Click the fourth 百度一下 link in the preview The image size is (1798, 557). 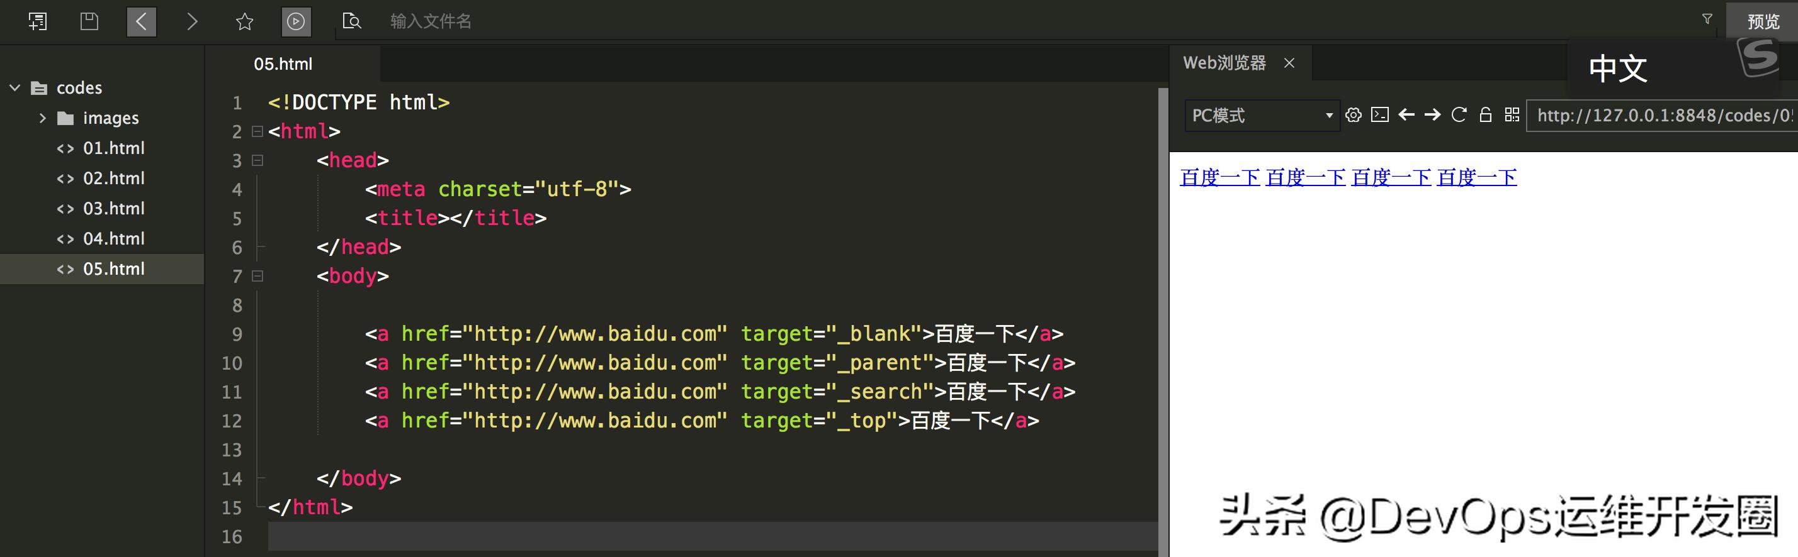click(x=1477, y=178)
